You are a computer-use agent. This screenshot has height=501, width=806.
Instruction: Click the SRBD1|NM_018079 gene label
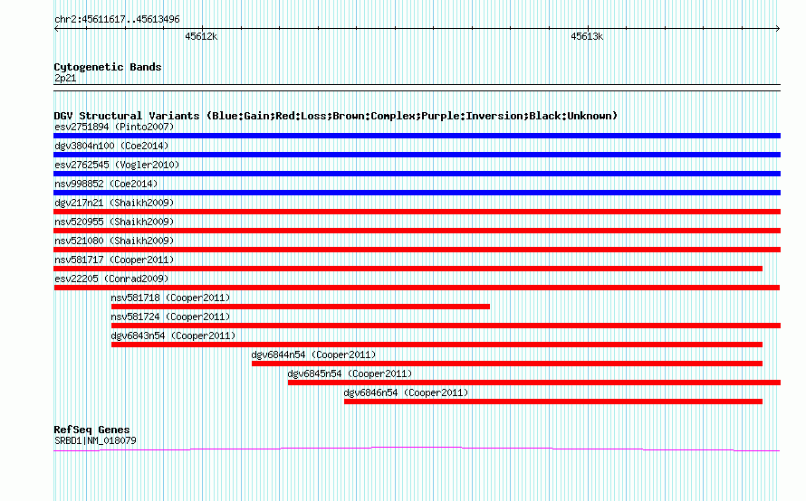tap(95, 441)
